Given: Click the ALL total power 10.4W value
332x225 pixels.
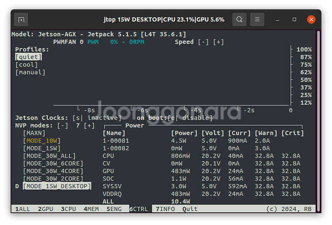Looking at the screenshot, I should (180, 201).
